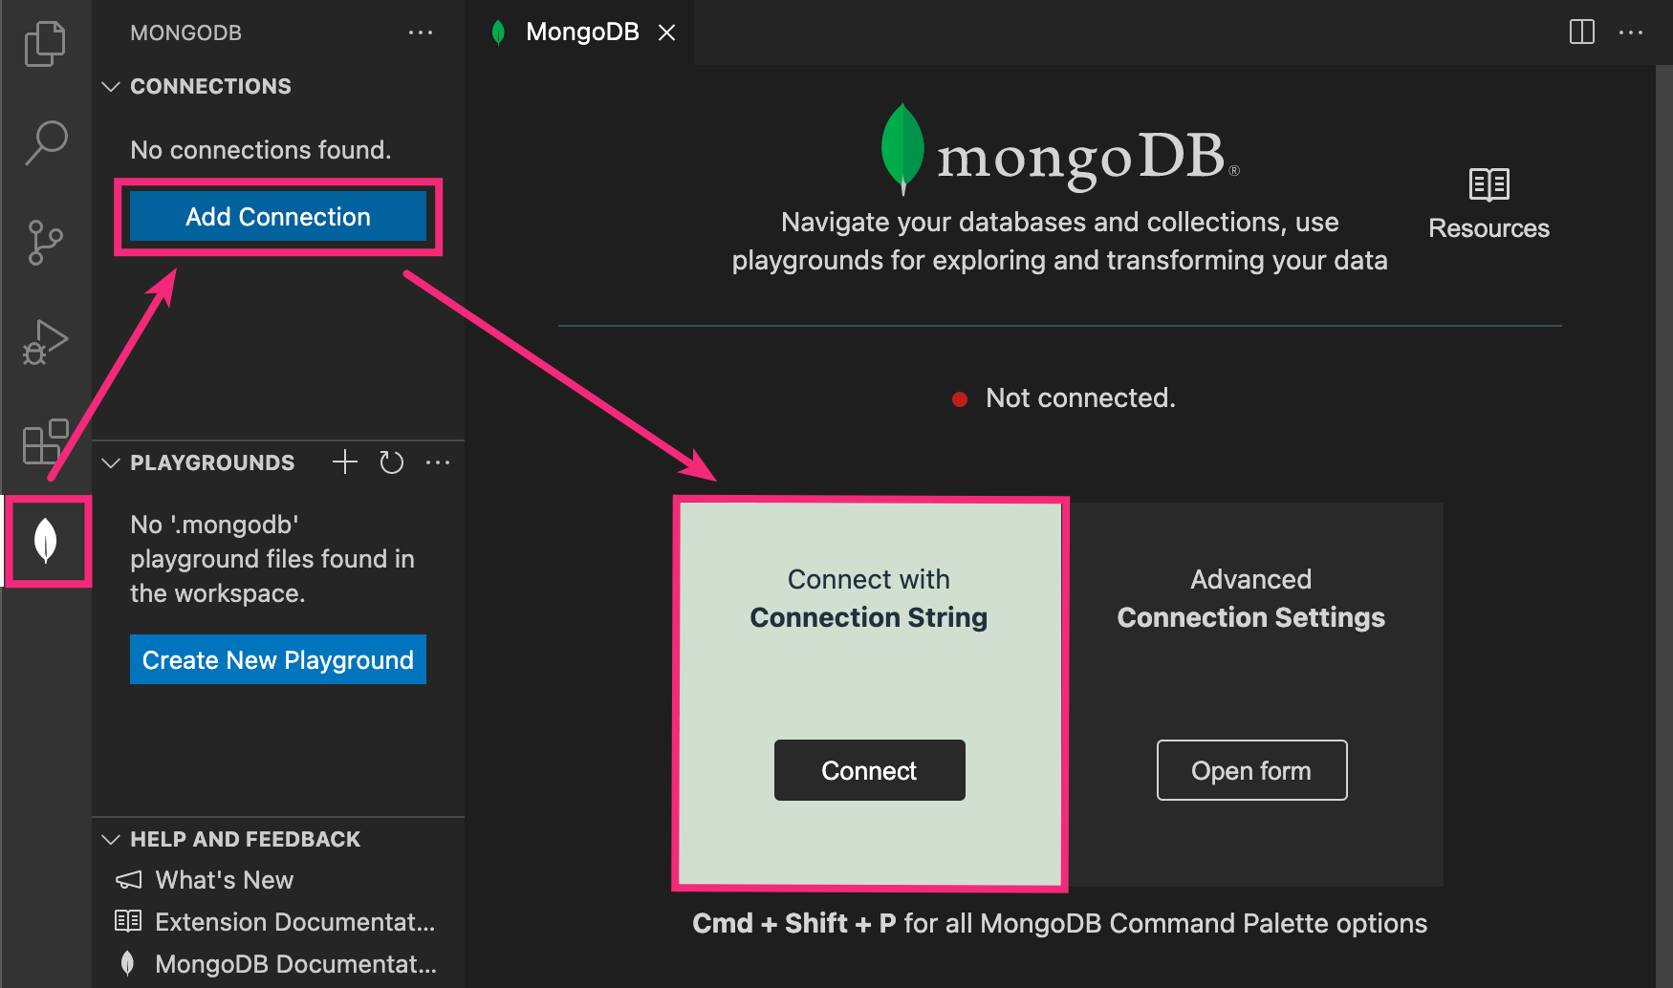Click the Add Connection button
This screenshot has height=988, width=1673.
278,217
